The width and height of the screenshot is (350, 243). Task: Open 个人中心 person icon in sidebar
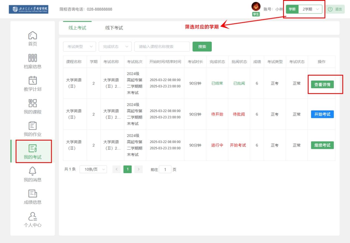coord(33,216)
